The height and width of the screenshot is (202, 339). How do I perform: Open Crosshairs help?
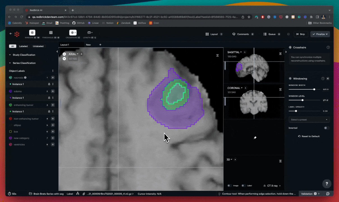pos(328,47)
